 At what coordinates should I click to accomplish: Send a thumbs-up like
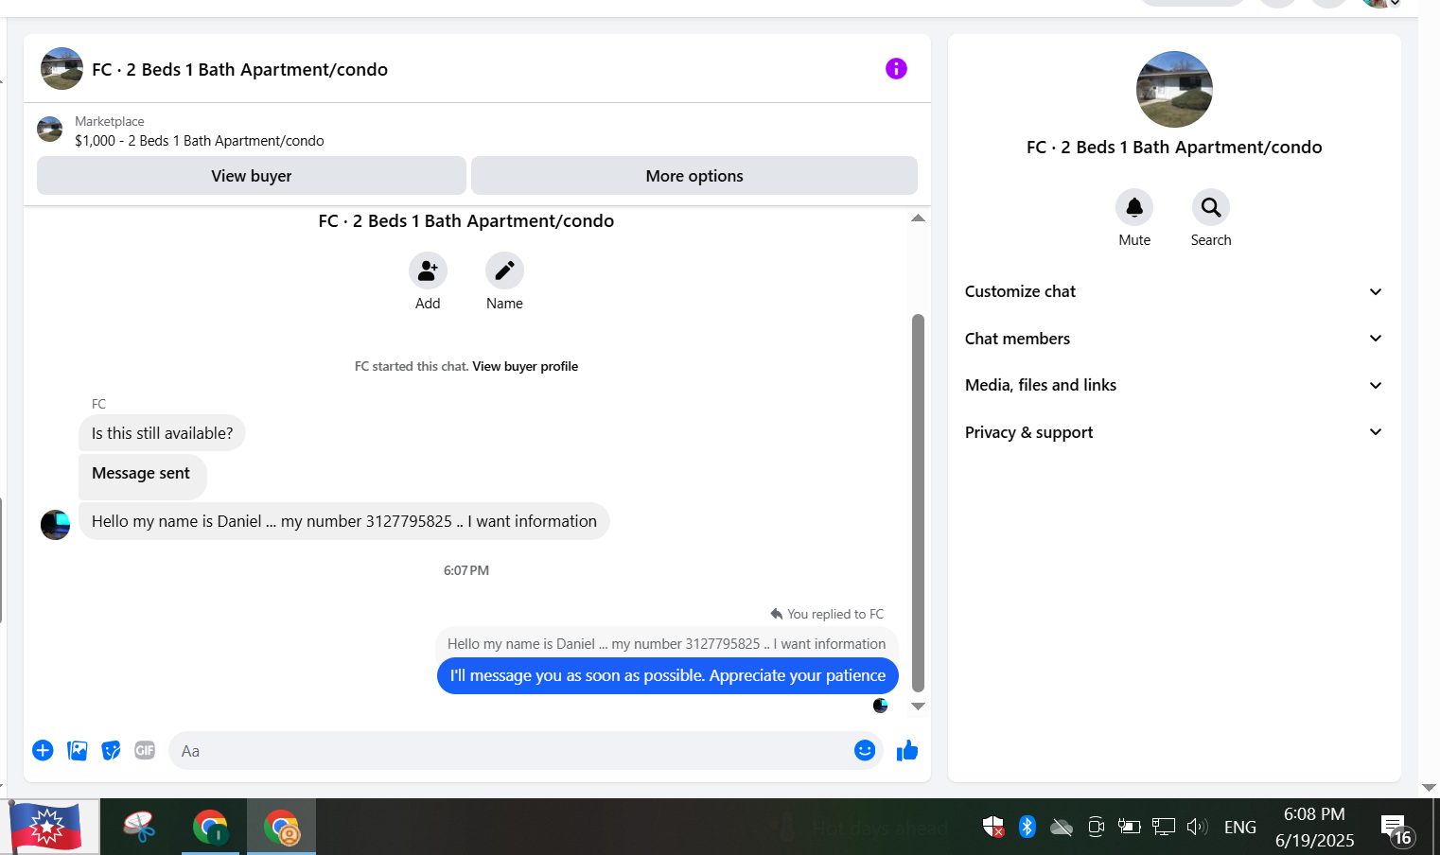tap(907, 750)
